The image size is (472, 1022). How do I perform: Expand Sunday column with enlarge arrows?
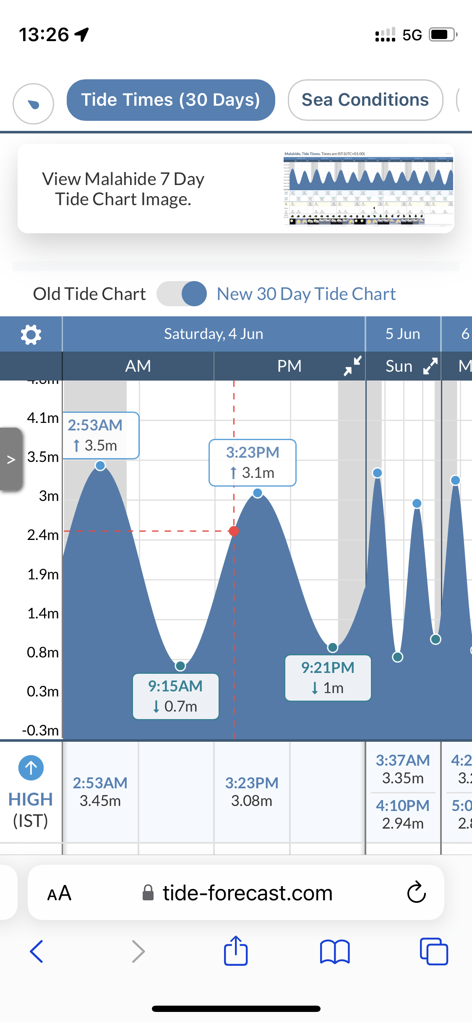tap(430, 366)
